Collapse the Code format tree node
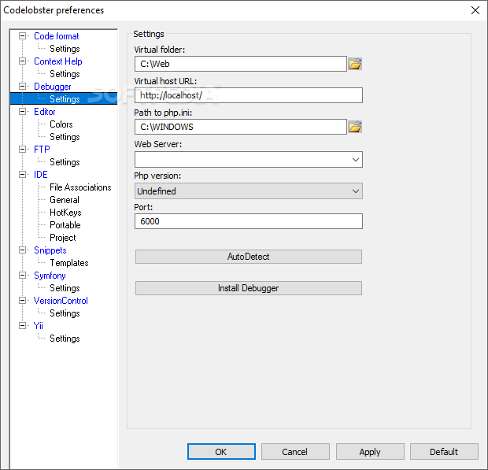The image size is (488, 470). [22, 35]
